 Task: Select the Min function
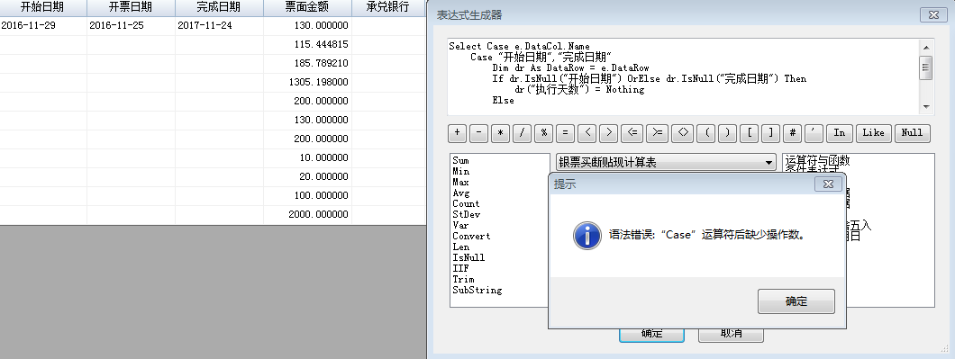[x=461, y=172]
